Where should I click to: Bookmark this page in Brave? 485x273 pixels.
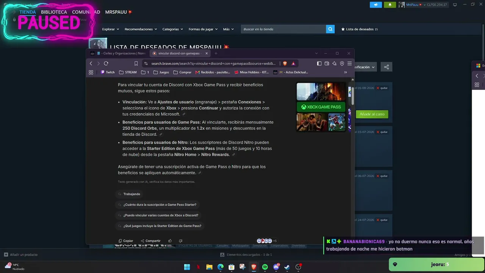136,63
